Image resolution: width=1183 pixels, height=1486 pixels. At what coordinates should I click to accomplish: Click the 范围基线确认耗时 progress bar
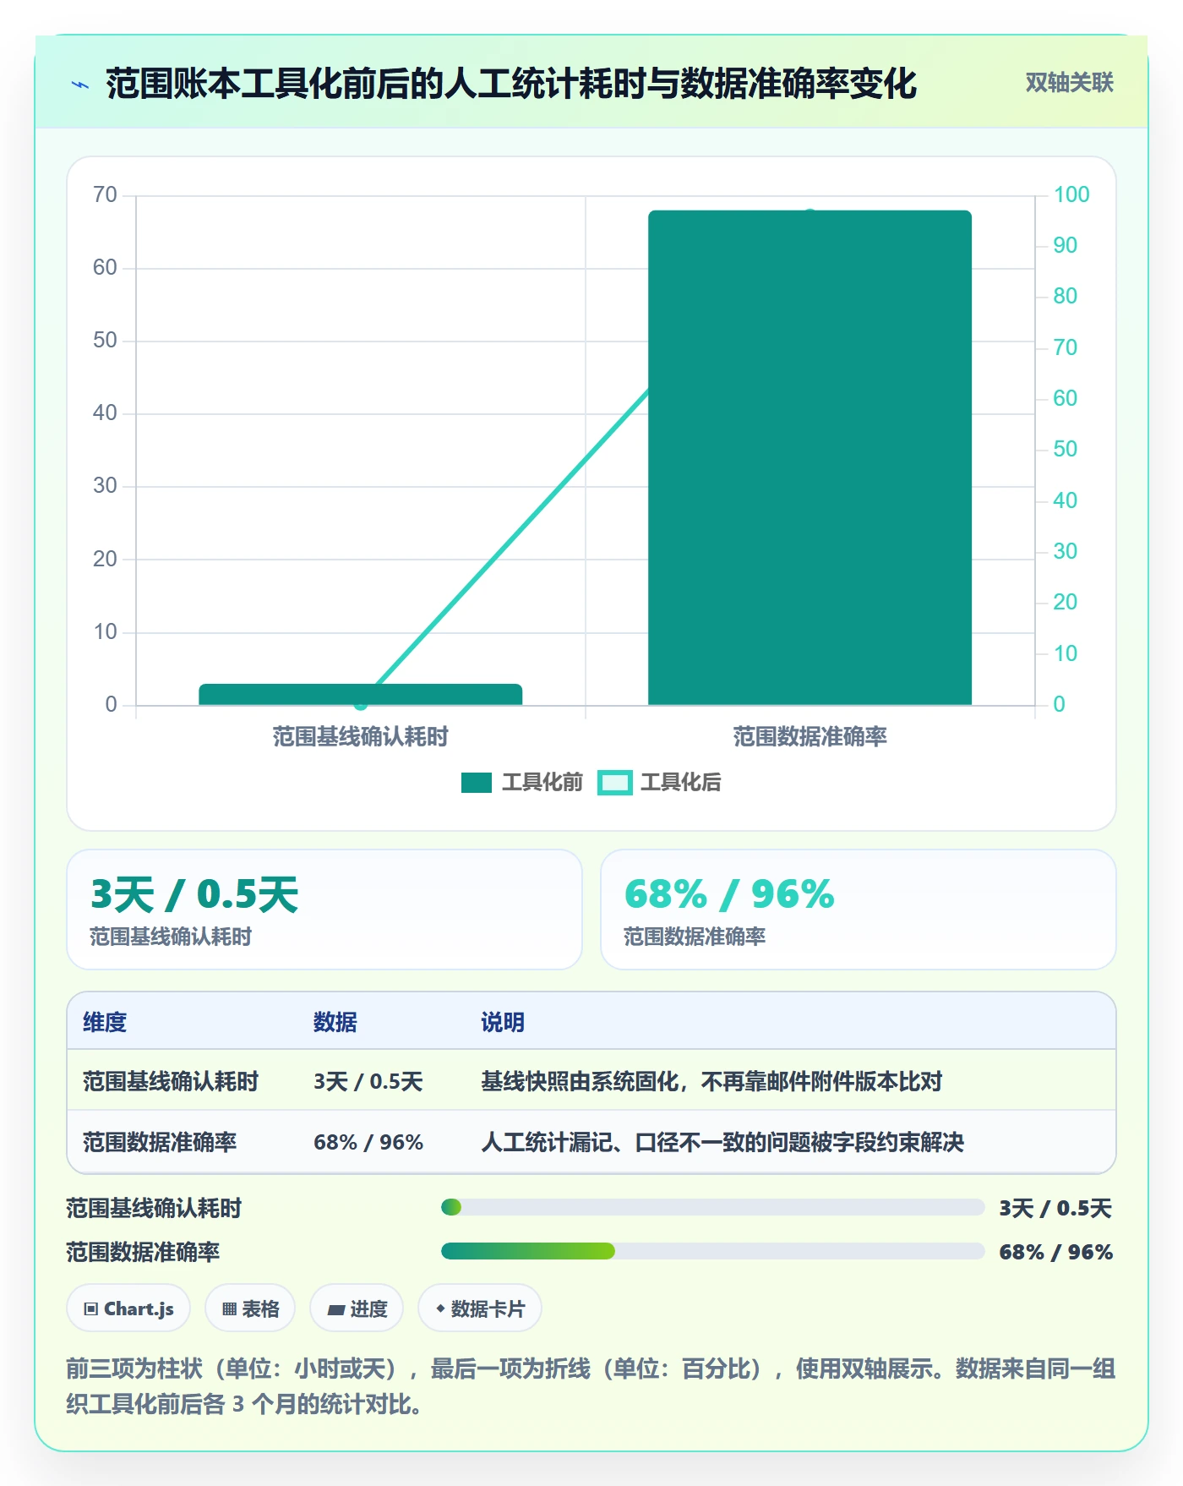pyautogui.click(x=712, y=1207)
